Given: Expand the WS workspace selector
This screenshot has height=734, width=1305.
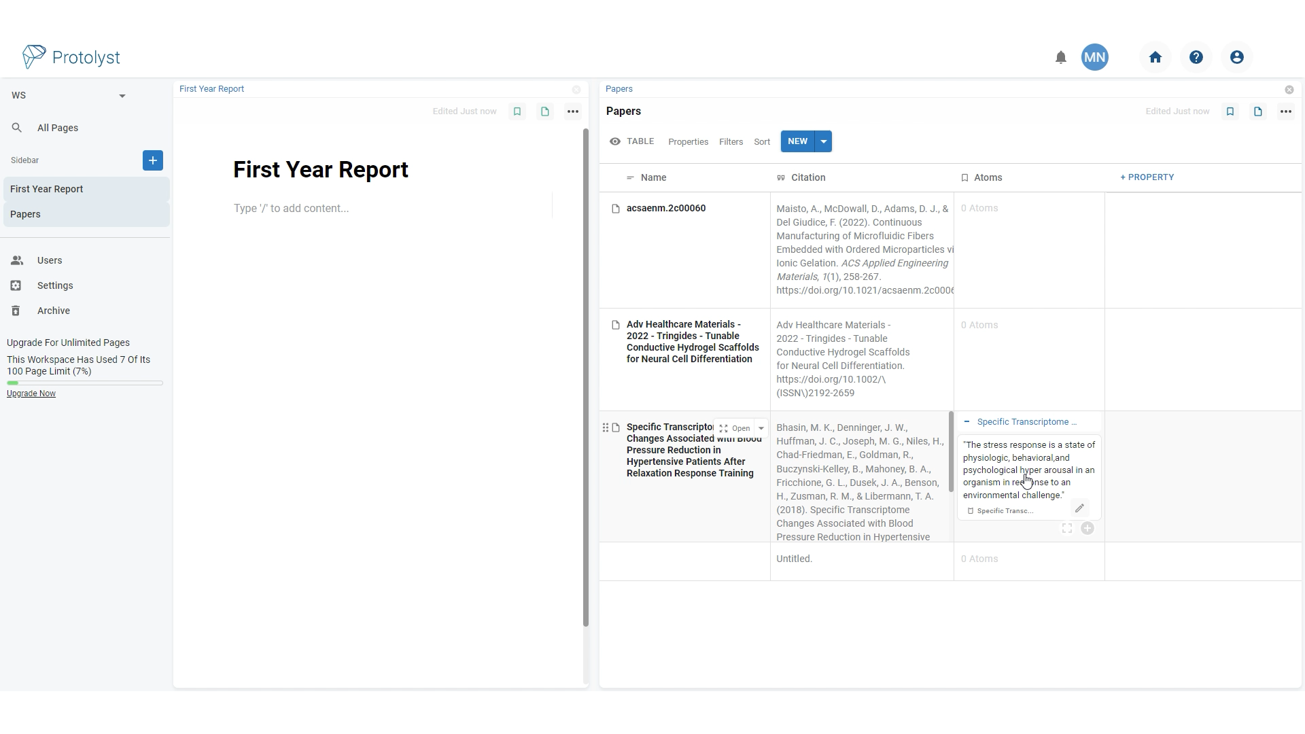Looking at the screenshot, I should coord(122,95).
